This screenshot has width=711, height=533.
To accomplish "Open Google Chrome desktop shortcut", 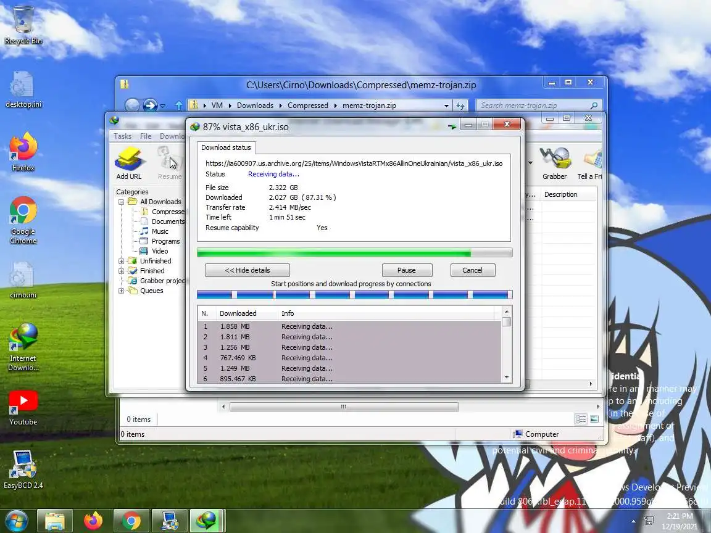I will click(x=23, y=220).
